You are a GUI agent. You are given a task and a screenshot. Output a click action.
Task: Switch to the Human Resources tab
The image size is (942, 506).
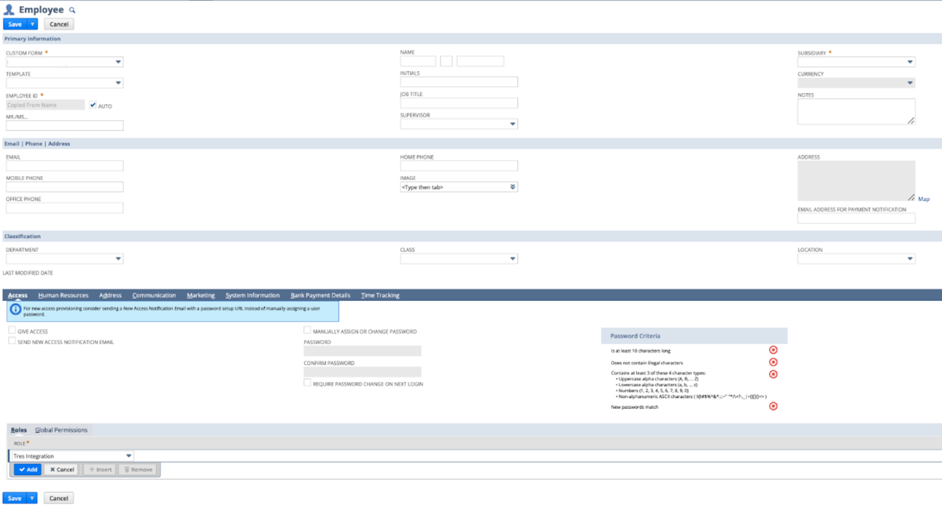63,295
